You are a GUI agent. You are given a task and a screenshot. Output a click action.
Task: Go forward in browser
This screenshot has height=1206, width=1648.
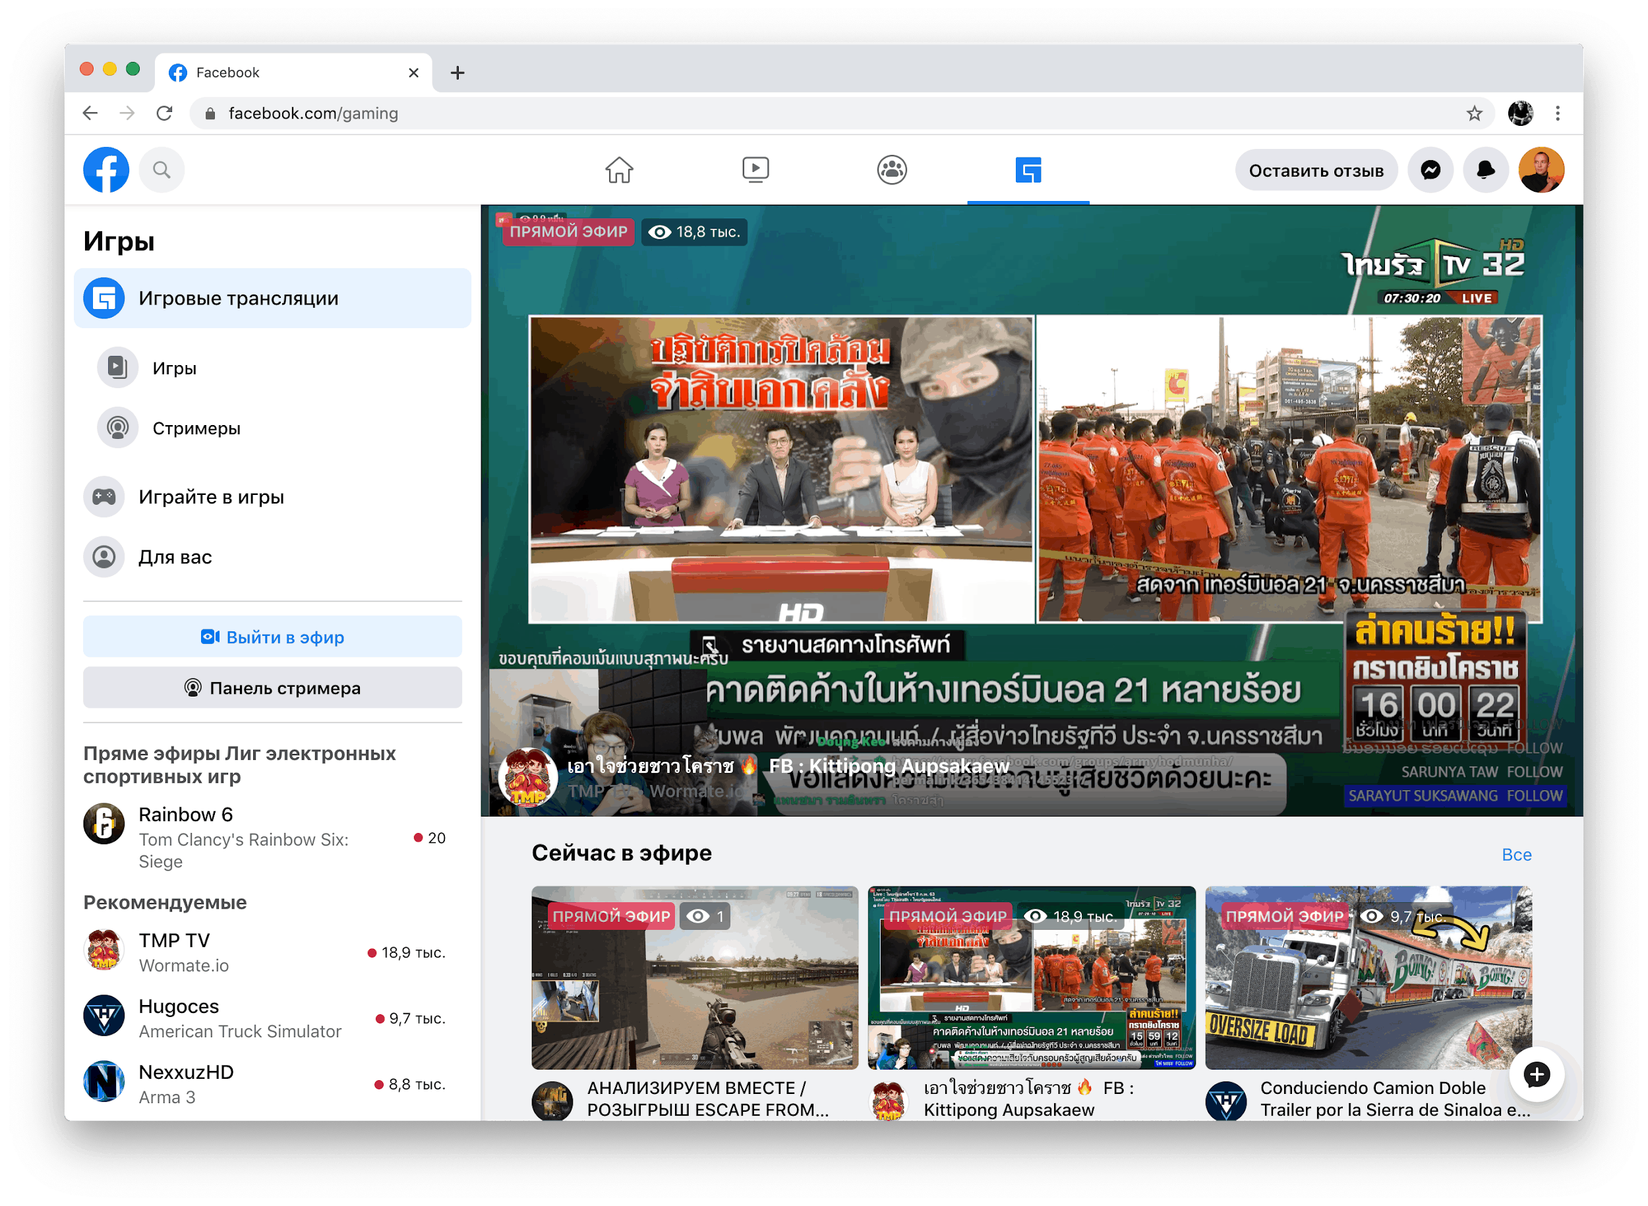[127, 113]
